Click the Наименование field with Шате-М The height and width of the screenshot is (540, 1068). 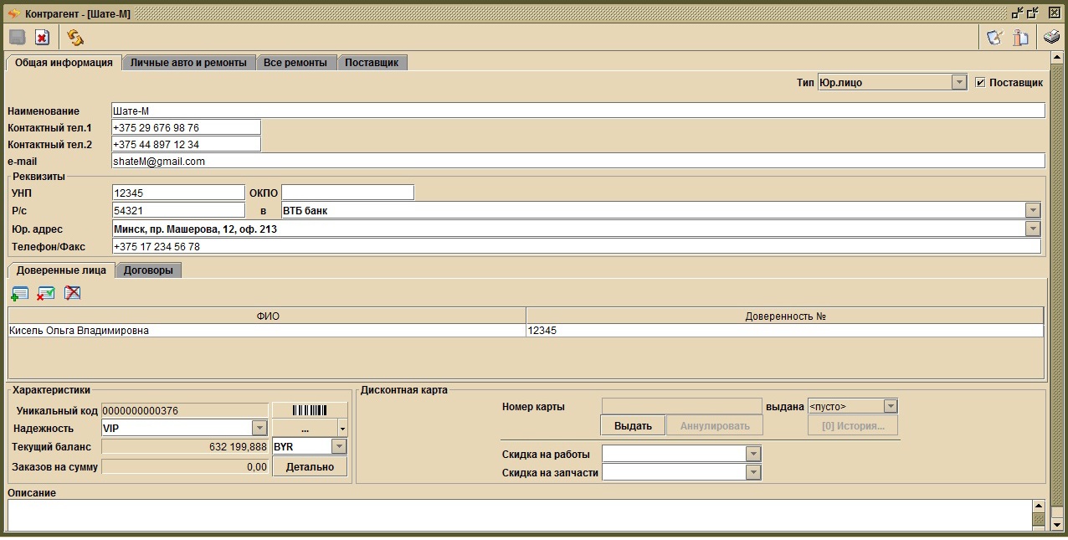pyautogui.click(x=578, y=111)
